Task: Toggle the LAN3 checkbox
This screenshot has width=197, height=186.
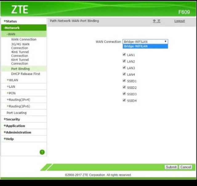Action: 124,68
